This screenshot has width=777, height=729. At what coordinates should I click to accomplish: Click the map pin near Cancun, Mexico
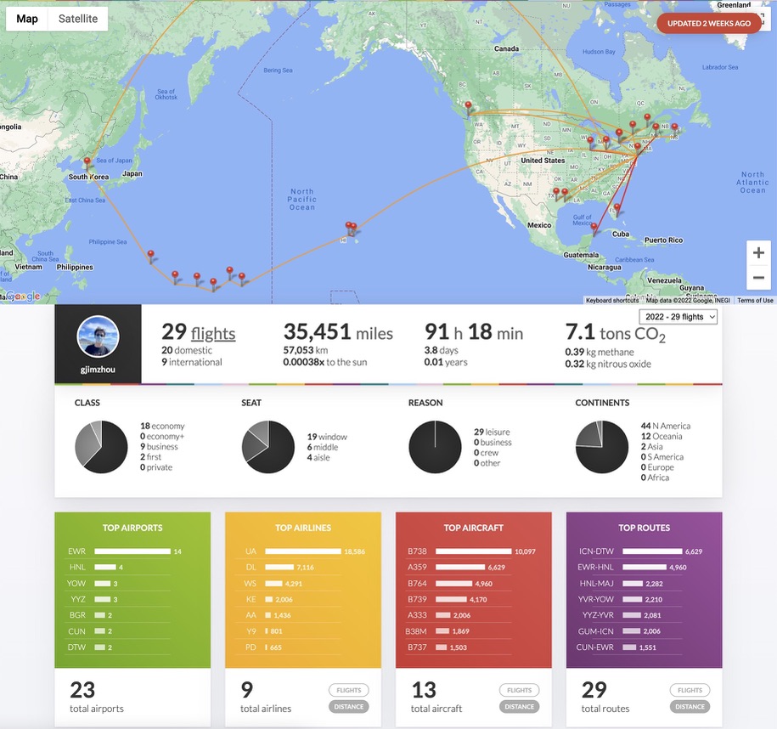click(x=595, y=227)
